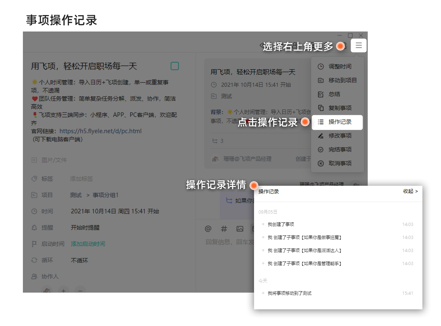Click the 图片/文件 add attachment icon
Image resolution: width=441 pixels, height=326 pixels.
(34, 160)
